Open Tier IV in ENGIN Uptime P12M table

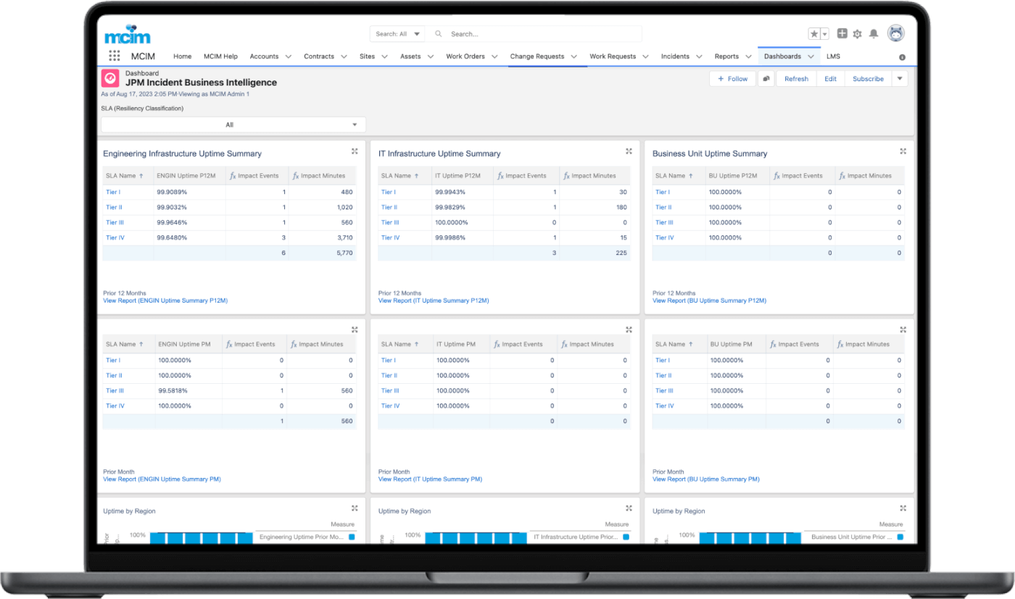tap(114, 238)
